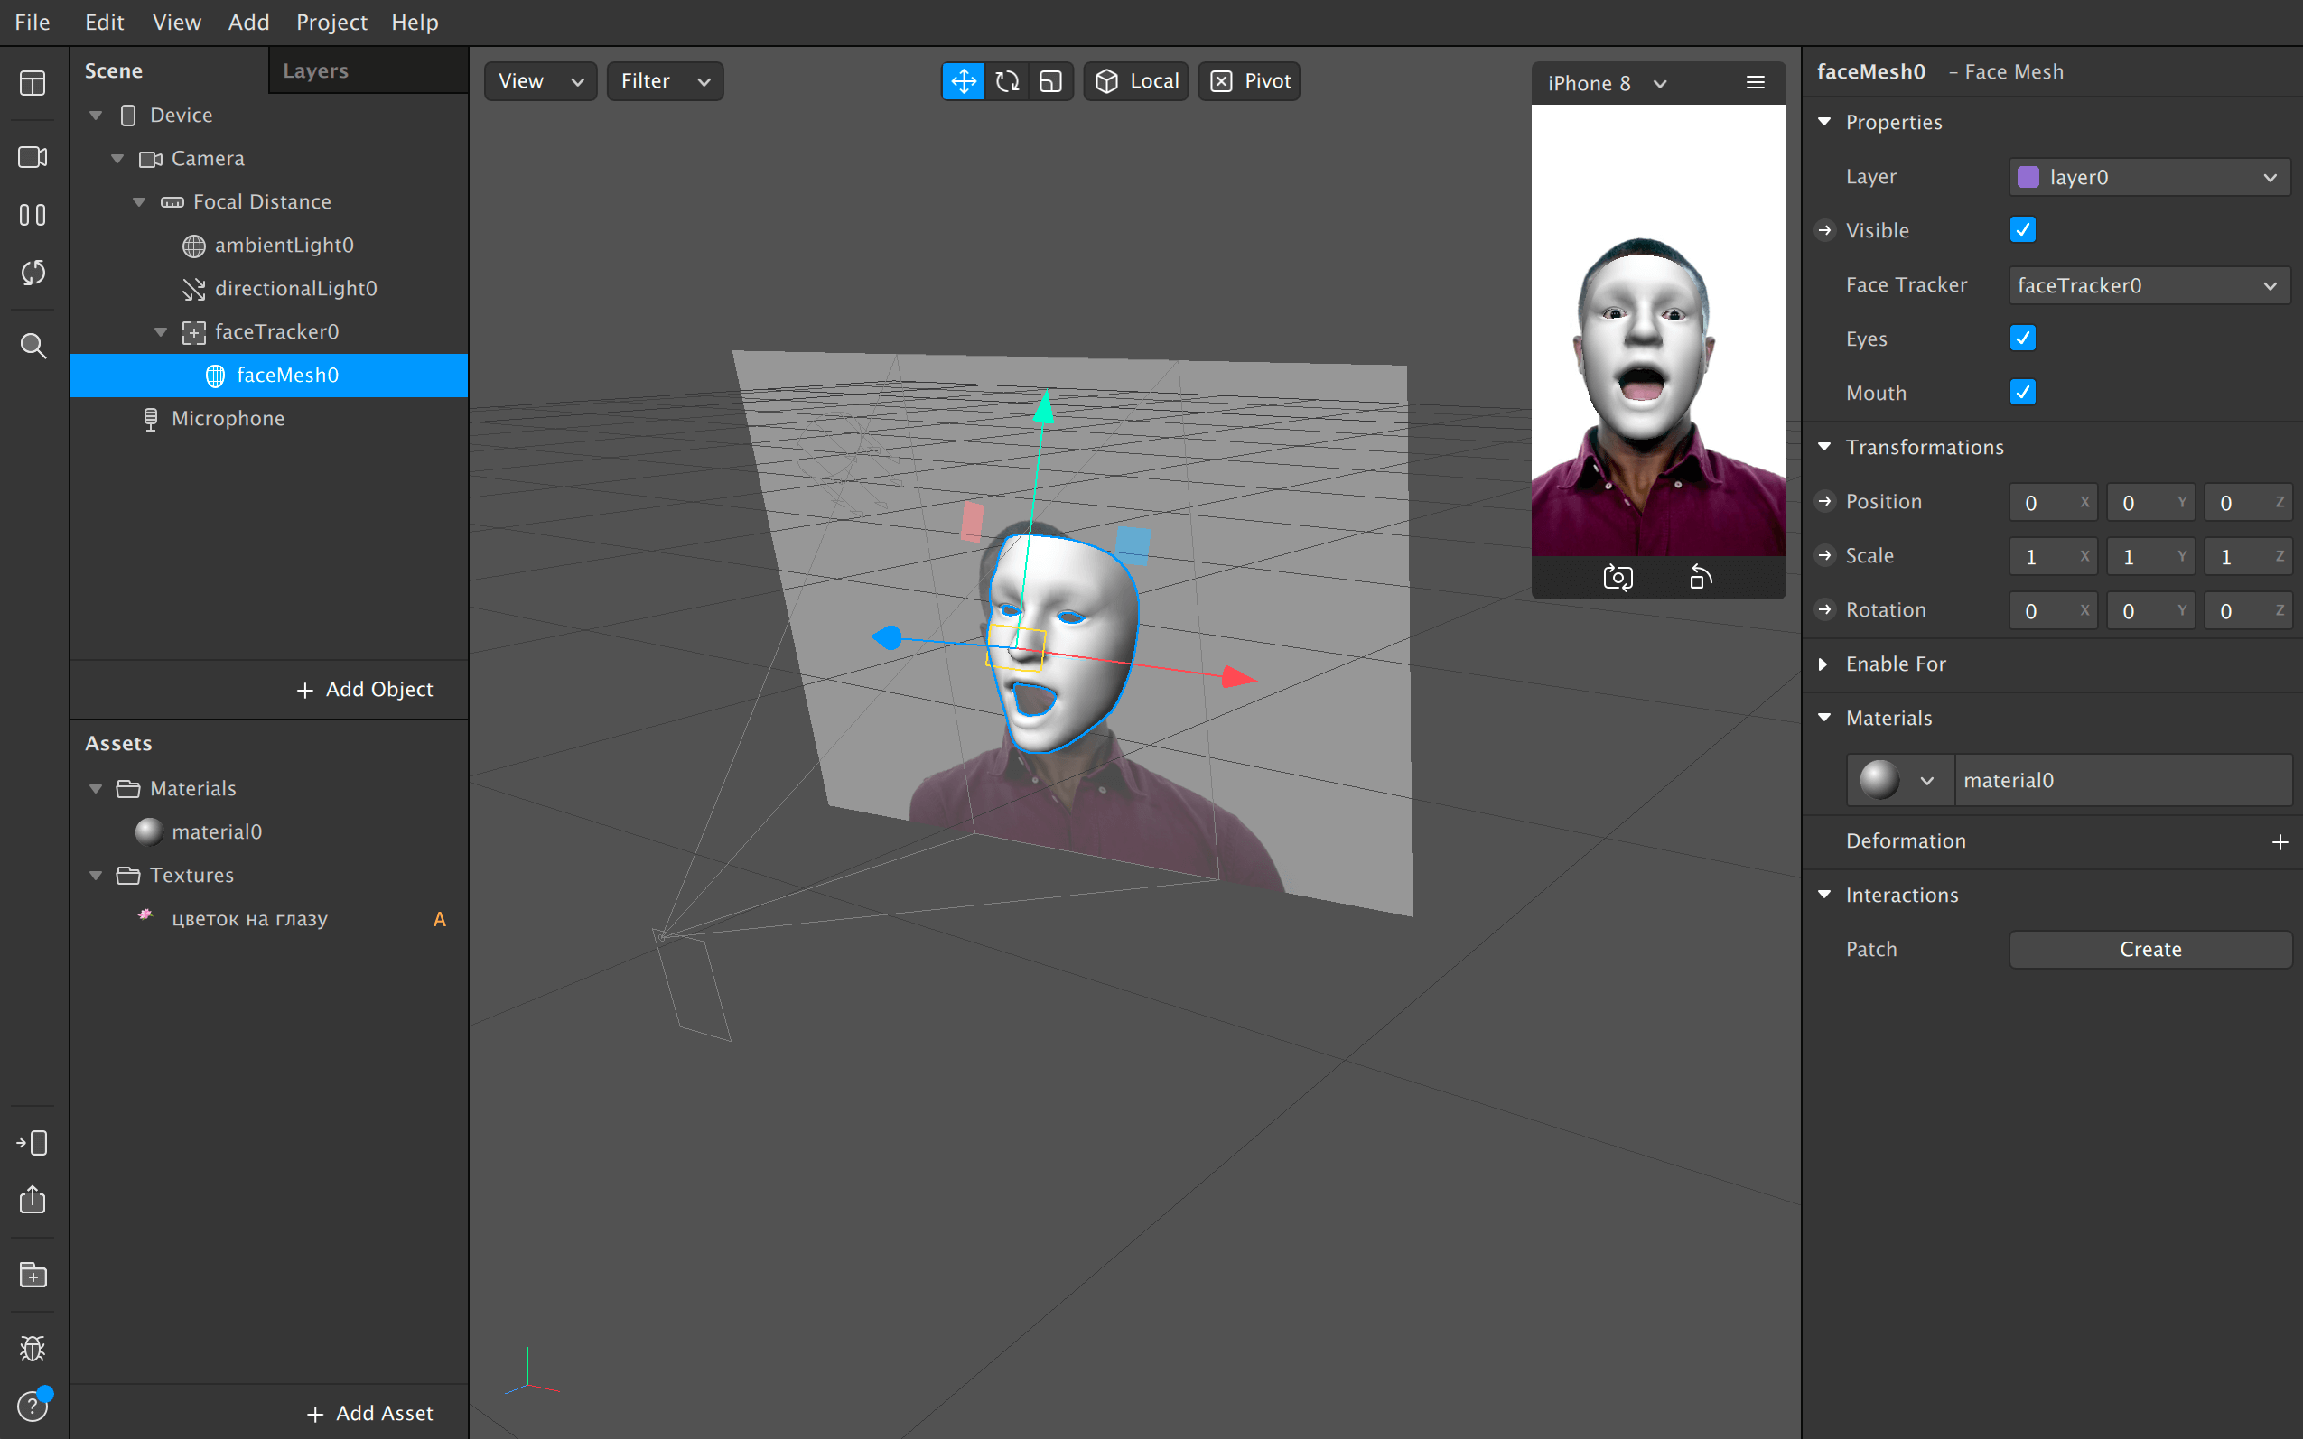
Task: Rotate simulator device with rotate icon
Action: click(x=1701, y=577)
